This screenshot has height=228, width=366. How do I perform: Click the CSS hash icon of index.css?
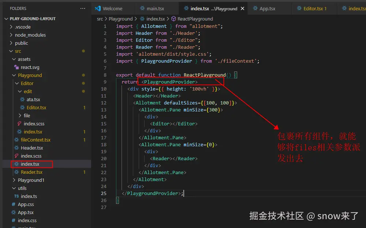coord(14,220)
